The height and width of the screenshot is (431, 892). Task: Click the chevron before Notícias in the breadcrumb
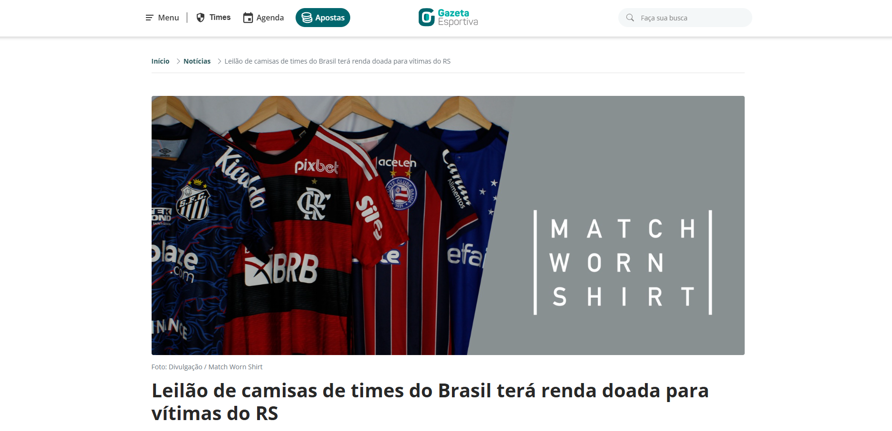tap(178, 61)
